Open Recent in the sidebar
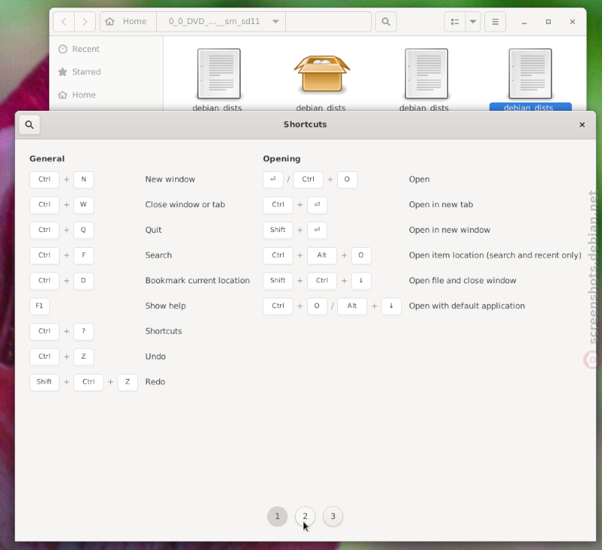602x550 pixels. (106, 49)
